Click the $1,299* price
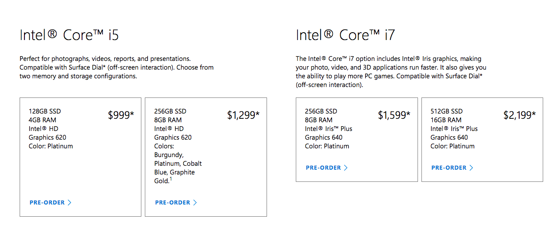 (x=243, y=115)
